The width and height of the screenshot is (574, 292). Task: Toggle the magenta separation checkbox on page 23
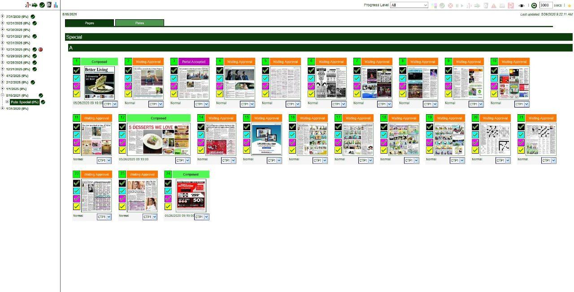point(122,198)
